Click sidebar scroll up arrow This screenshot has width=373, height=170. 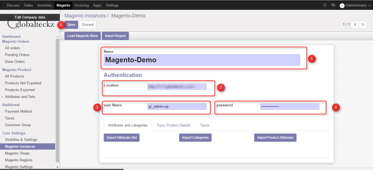pyautogui.click(x=57, y=37)
